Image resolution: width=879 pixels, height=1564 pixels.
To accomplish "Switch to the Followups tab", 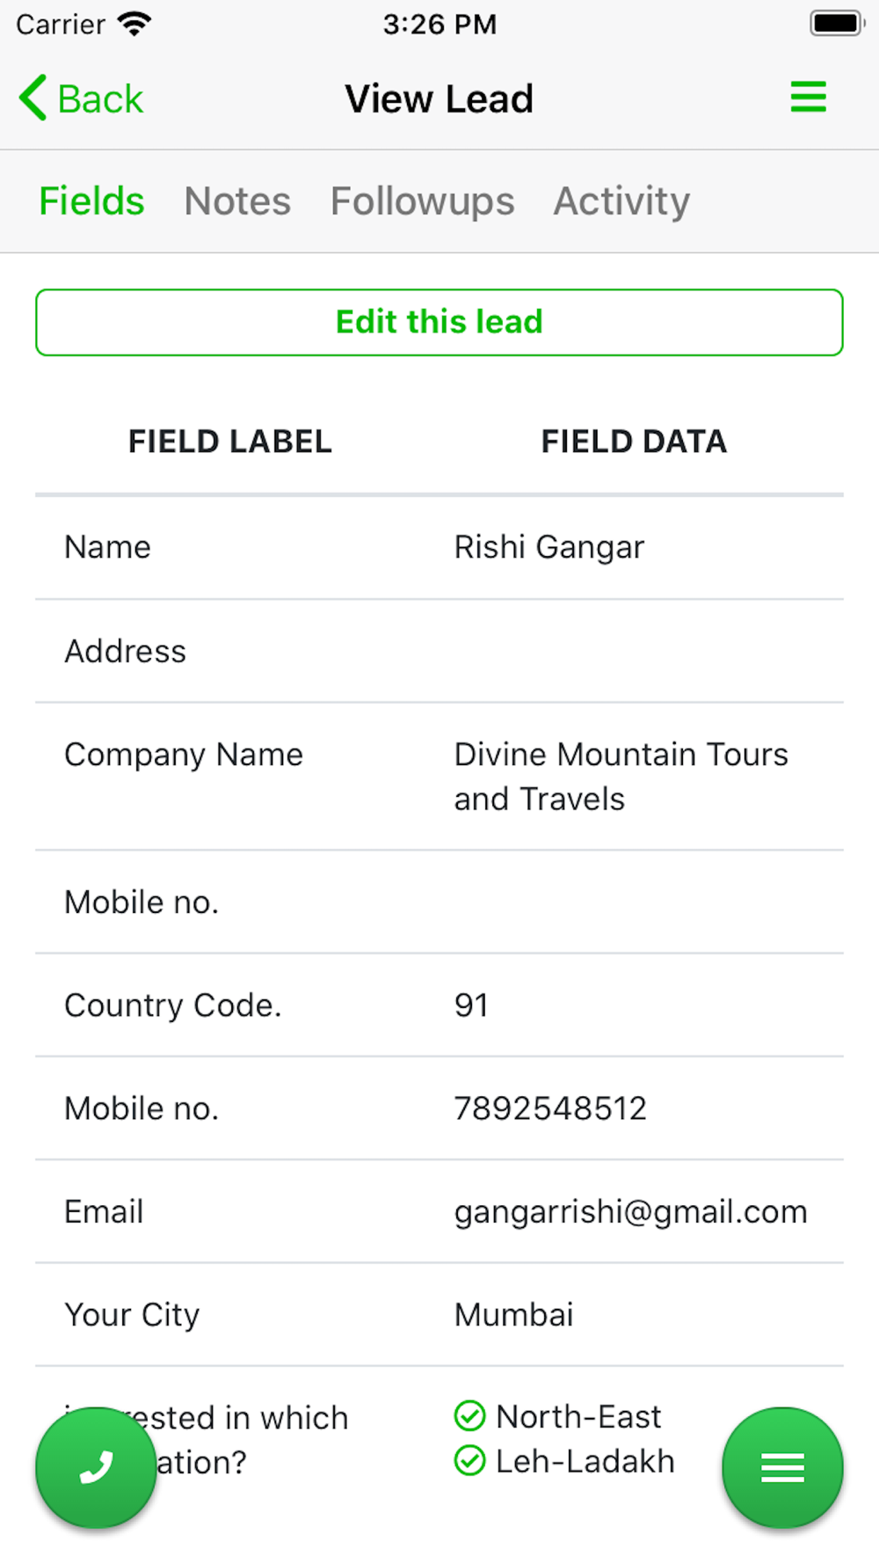I will (x=422, y=201).
